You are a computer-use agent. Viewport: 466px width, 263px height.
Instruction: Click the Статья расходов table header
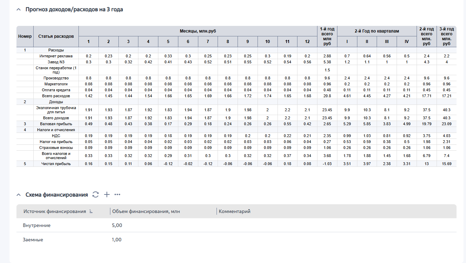[x=56, y=36]
